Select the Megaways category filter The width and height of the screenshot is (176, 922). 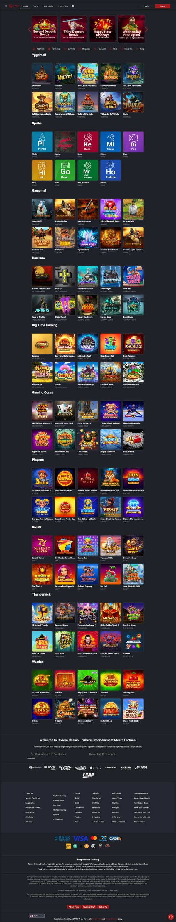point(84,49)
